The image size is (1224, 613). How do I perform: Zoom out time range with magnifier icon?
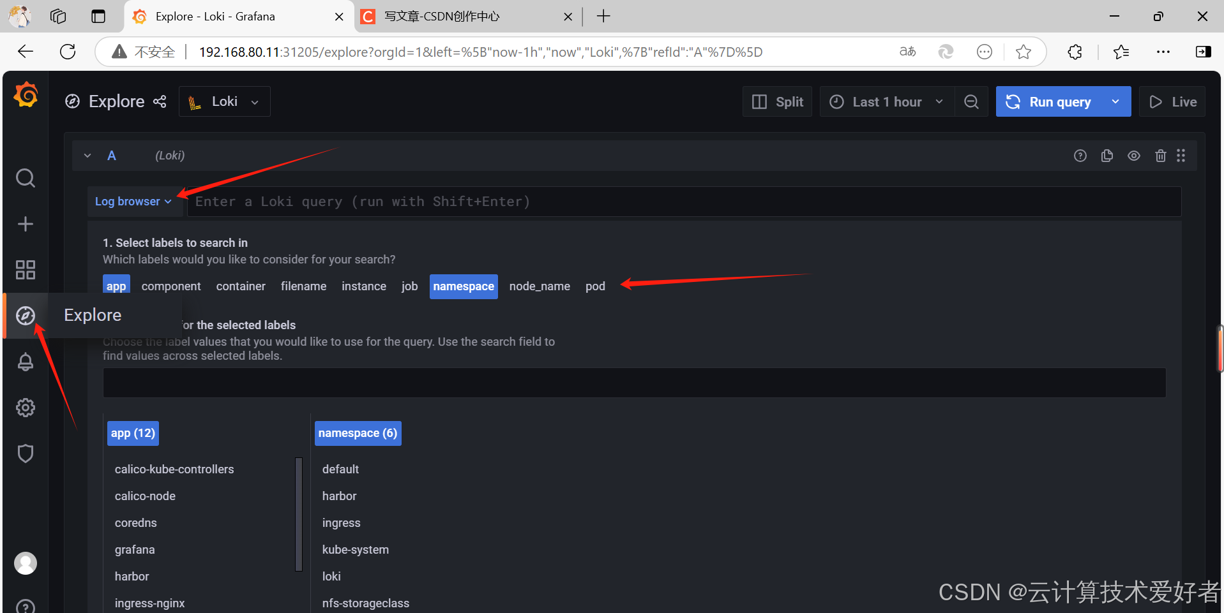[971, 102]
